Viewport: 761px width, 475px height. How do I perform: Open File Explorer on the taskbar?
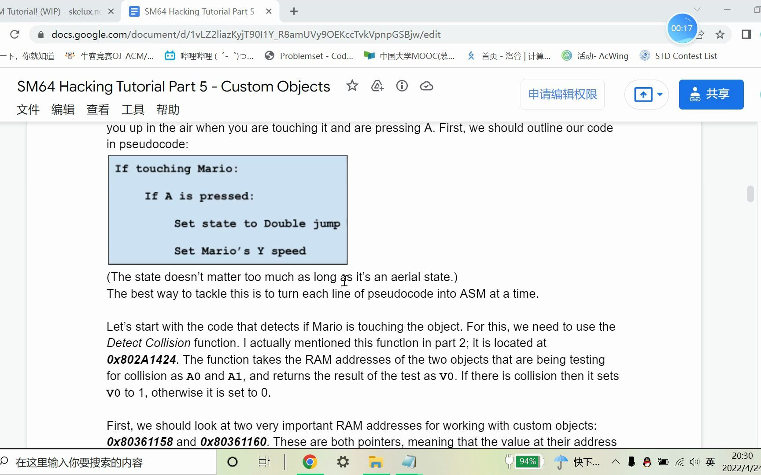(376, 462)
